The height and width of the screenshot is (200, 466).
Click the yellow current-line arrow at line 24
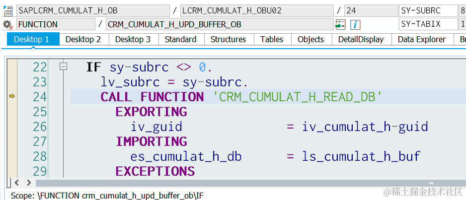pyautogui.click(x=12, y=96)
